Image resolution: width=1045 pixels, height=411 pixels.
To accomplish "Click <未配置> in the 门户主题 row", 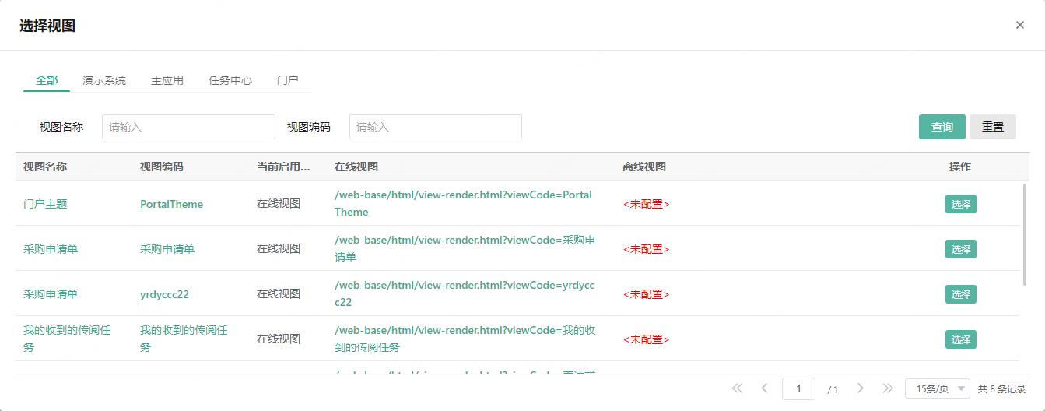I will point(646,204).
